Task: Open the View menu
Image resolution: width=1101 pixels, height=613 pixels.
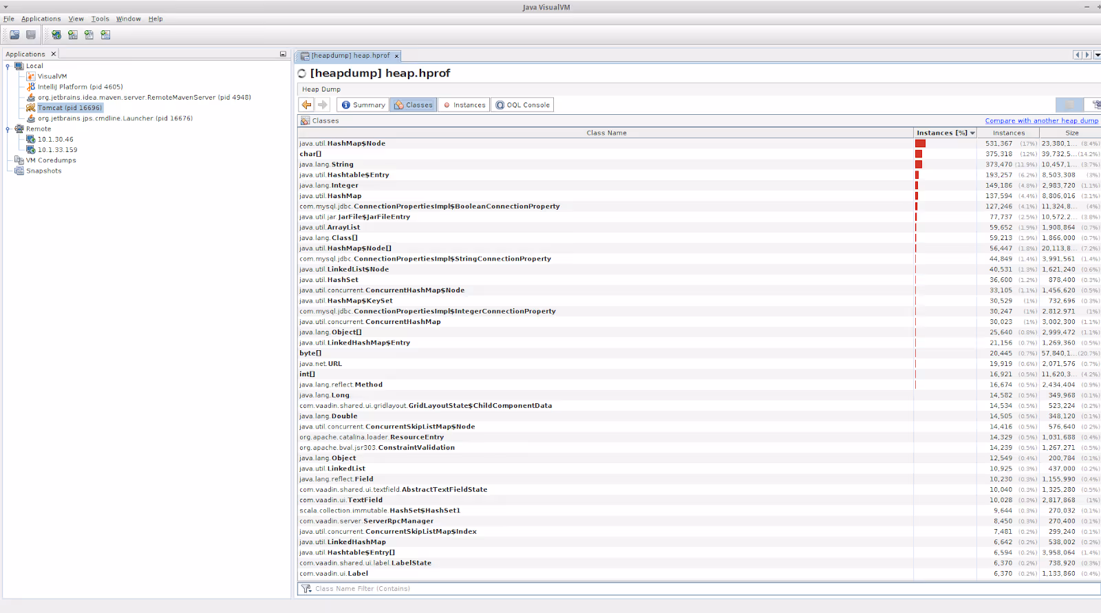Action: click(x=76, y=19)
